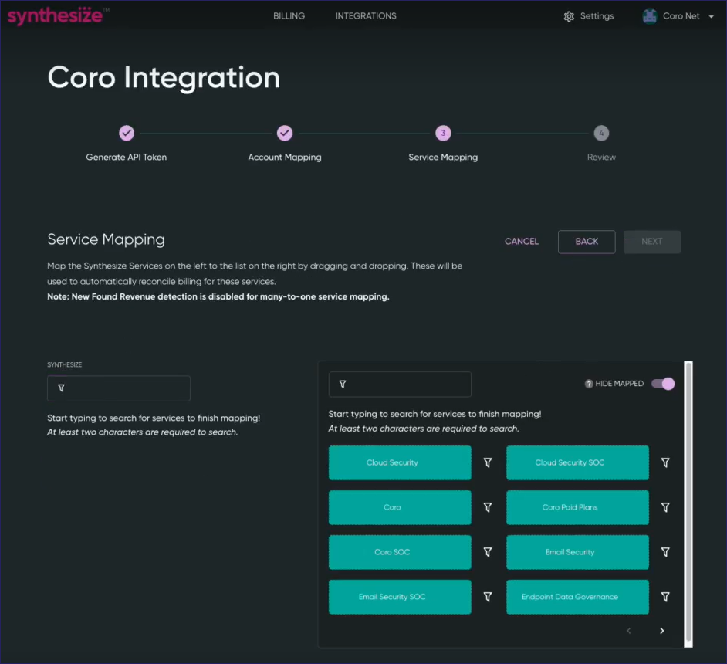727x664 pixels.
Task: Cancel the service mapping
Action: coord(522,242)
